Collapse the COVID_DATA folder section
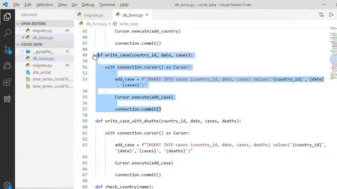This screenshot has width=337, height=189. 45,44
